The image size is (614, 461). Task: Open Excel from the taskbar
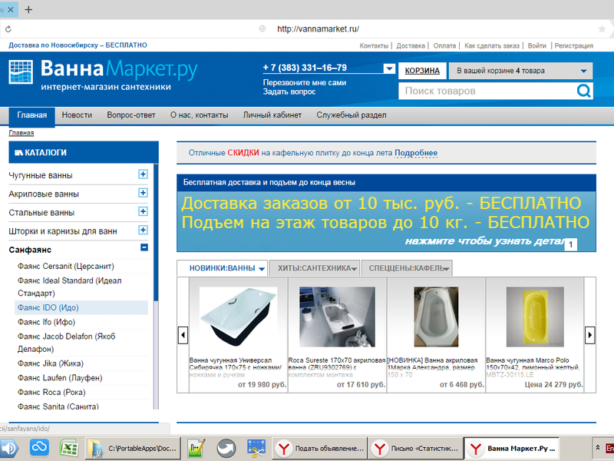(x=68, y=448)
